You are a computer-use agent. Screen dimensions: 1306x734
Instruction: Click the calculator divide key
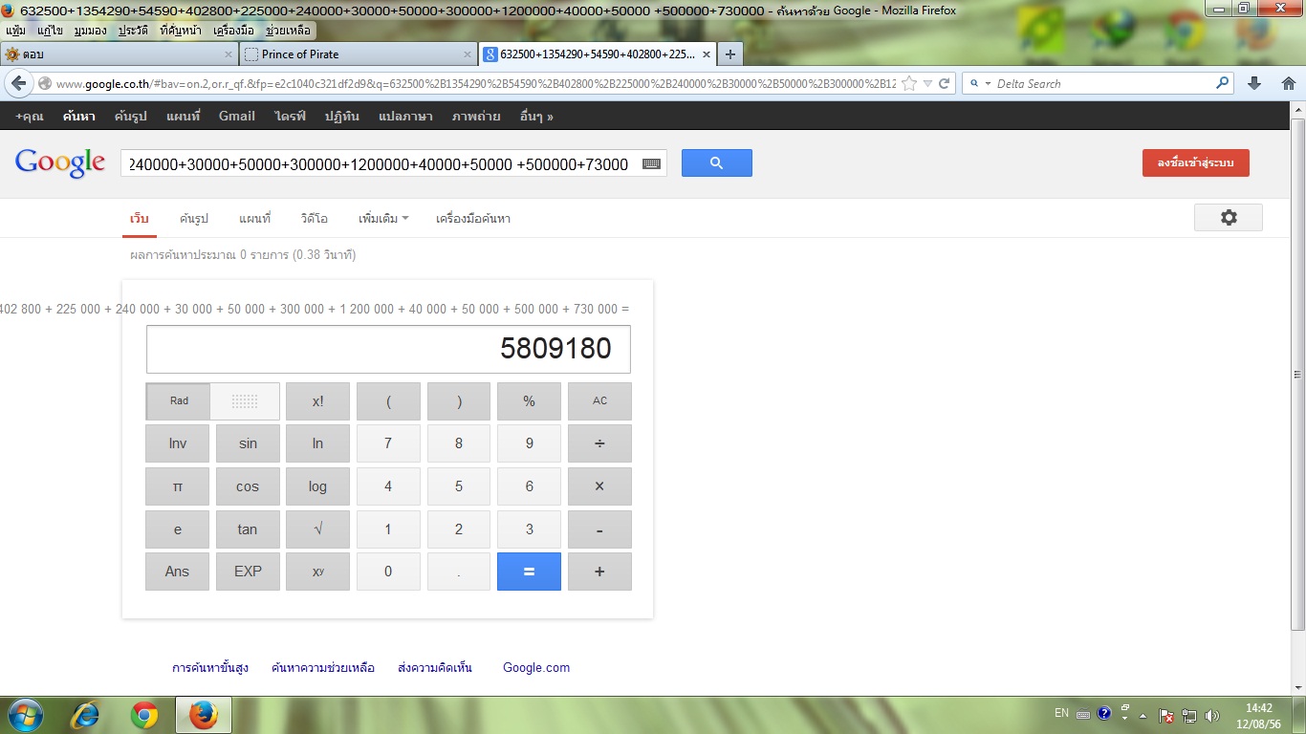[599, 443]
